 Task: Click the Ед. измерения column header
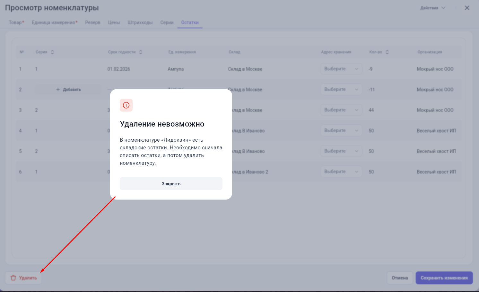click(x=182, y=52)
